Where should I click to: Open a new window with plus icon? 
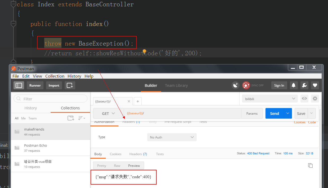coord(70,85)
